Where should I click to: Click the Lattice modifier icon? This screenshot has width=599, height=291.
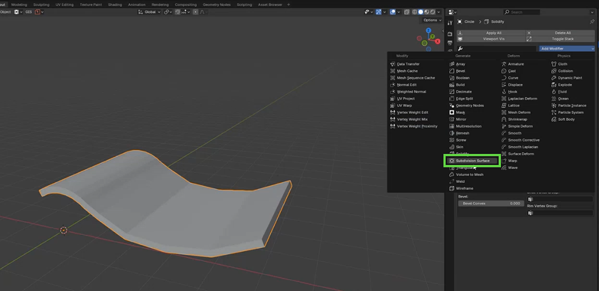504,106
